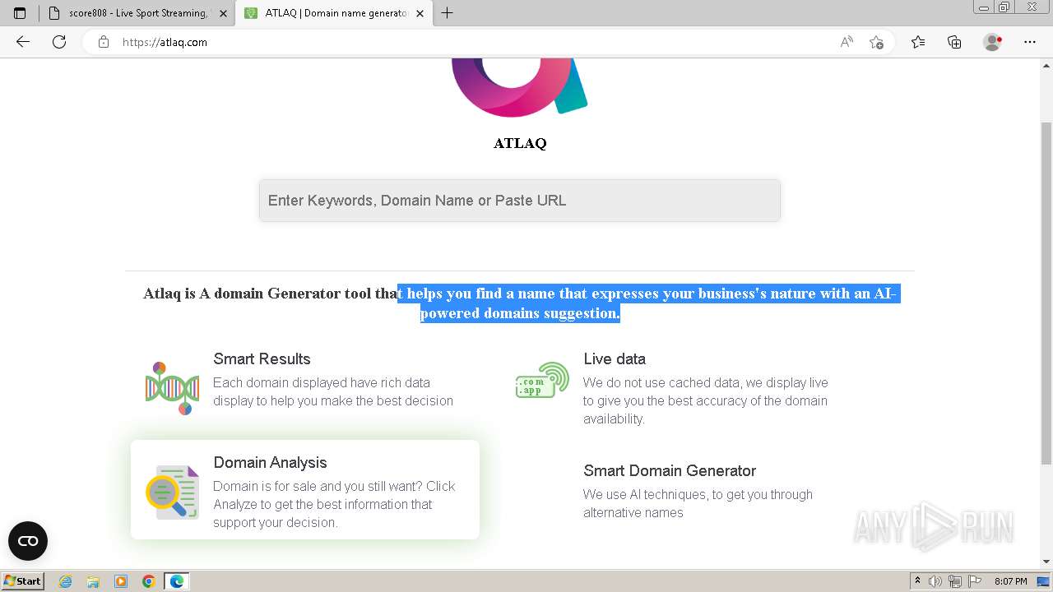Select the Microsoft Edge taskbar icon

point(176,581)
